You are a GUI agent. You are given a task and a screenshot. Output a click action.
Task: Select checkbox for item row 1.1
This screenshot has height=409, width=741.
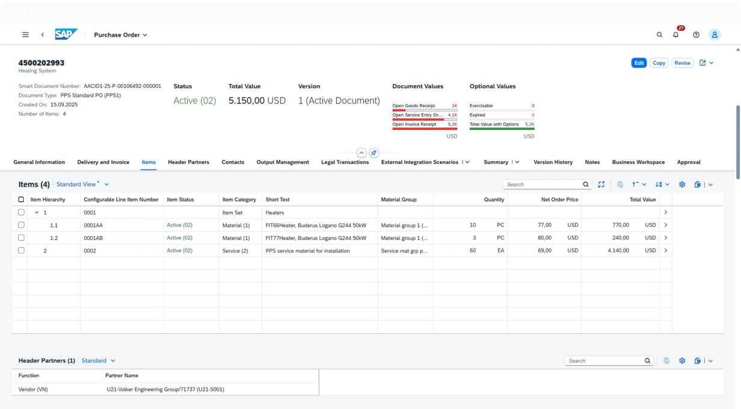(22, 225)
